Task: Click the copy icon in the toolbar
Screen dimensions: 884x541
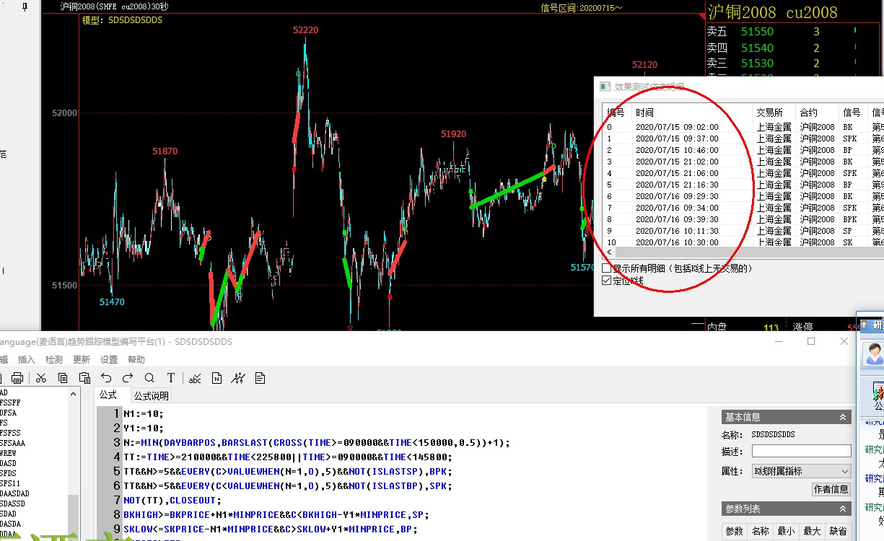Action: click(x=63, y=378)
